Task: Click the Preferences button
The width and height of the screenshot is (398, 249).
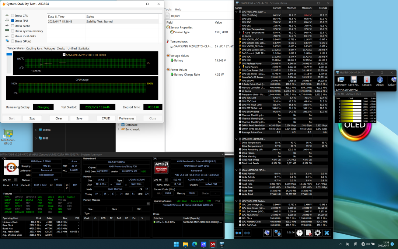Action: coord(127,118)
